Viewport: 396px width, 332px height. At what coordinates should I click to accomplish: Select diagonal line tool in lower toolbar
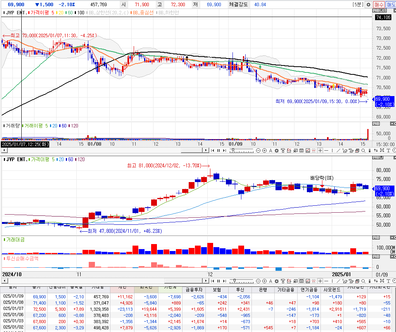pyautogui.click(x=338, y=281)
